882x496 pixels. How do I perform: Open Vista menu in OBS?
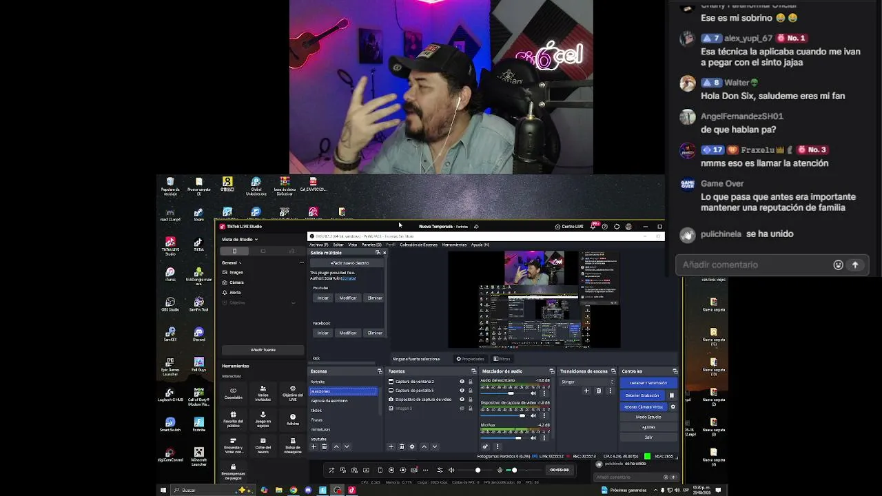pos(353,245)
